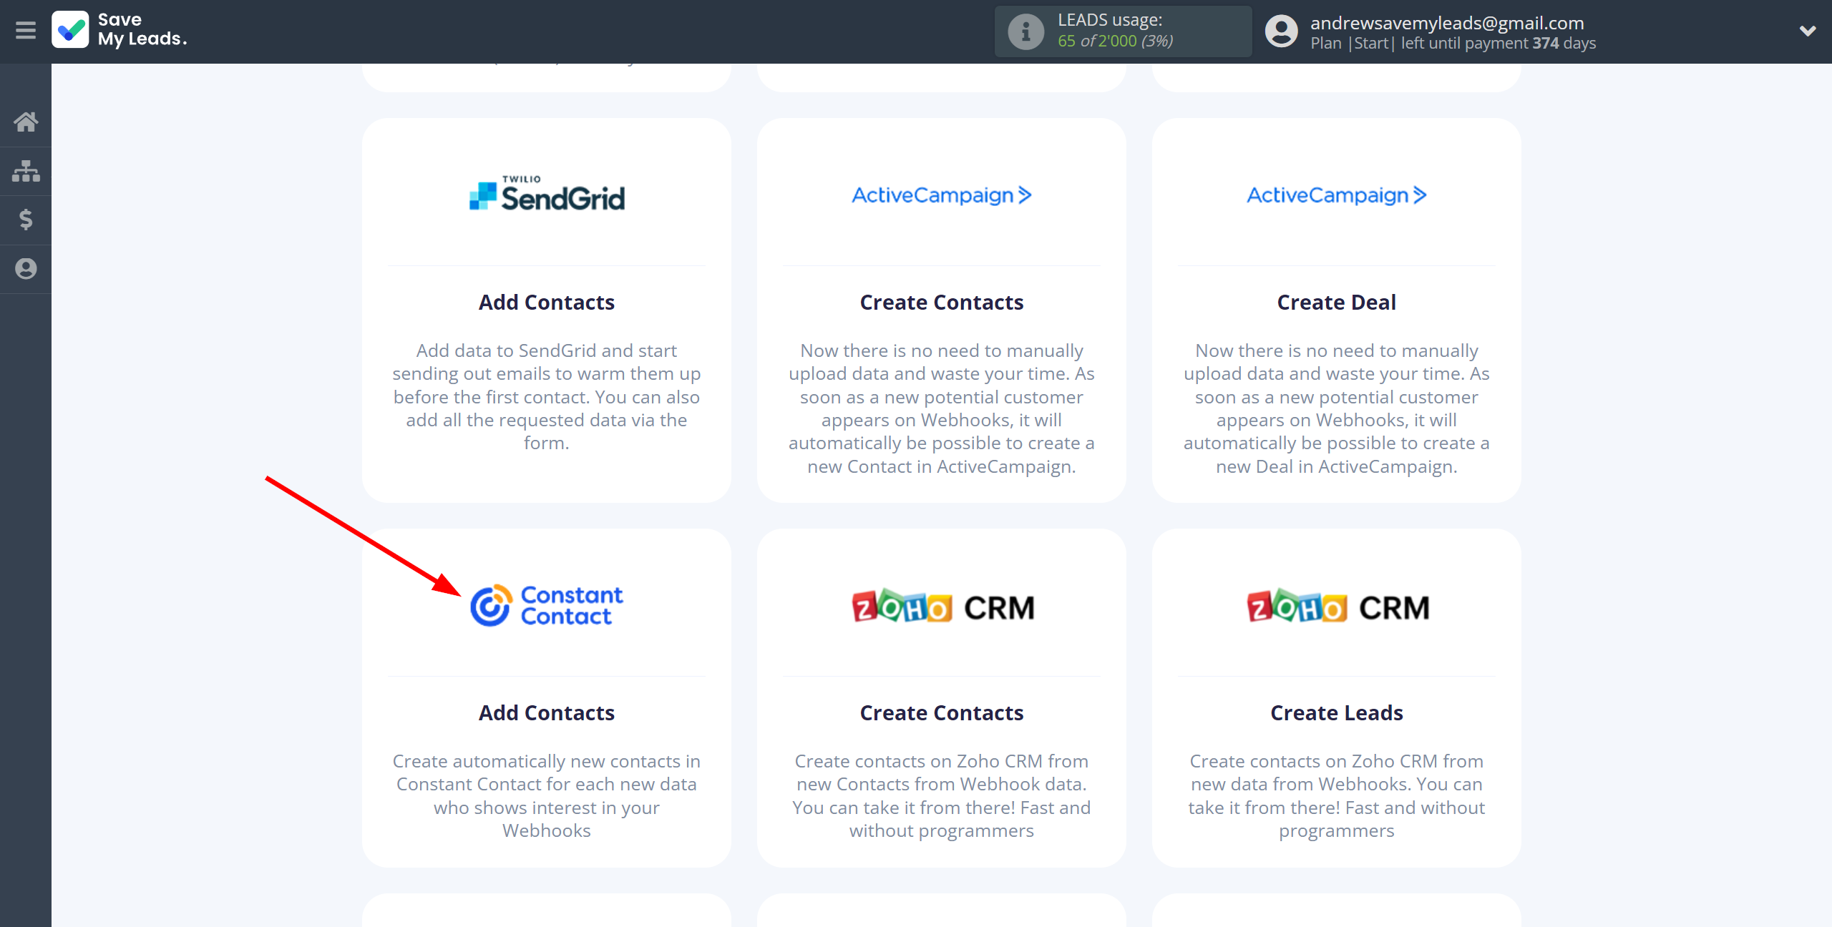Click the account avatar icon in header
1832x927 pixels.
(1281, 31)
